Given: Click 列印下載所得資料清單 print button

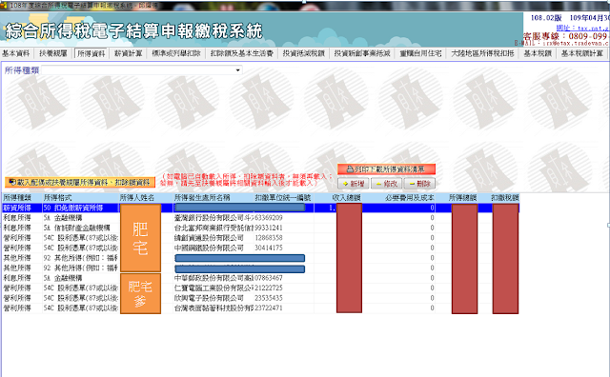Looking at the screenshot, I should point(386,169).
